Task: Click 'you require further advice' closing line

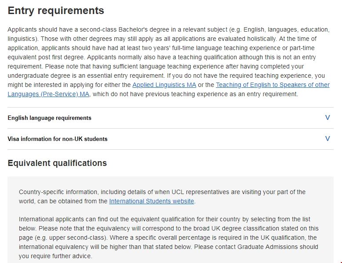Action: pos(55,256)
